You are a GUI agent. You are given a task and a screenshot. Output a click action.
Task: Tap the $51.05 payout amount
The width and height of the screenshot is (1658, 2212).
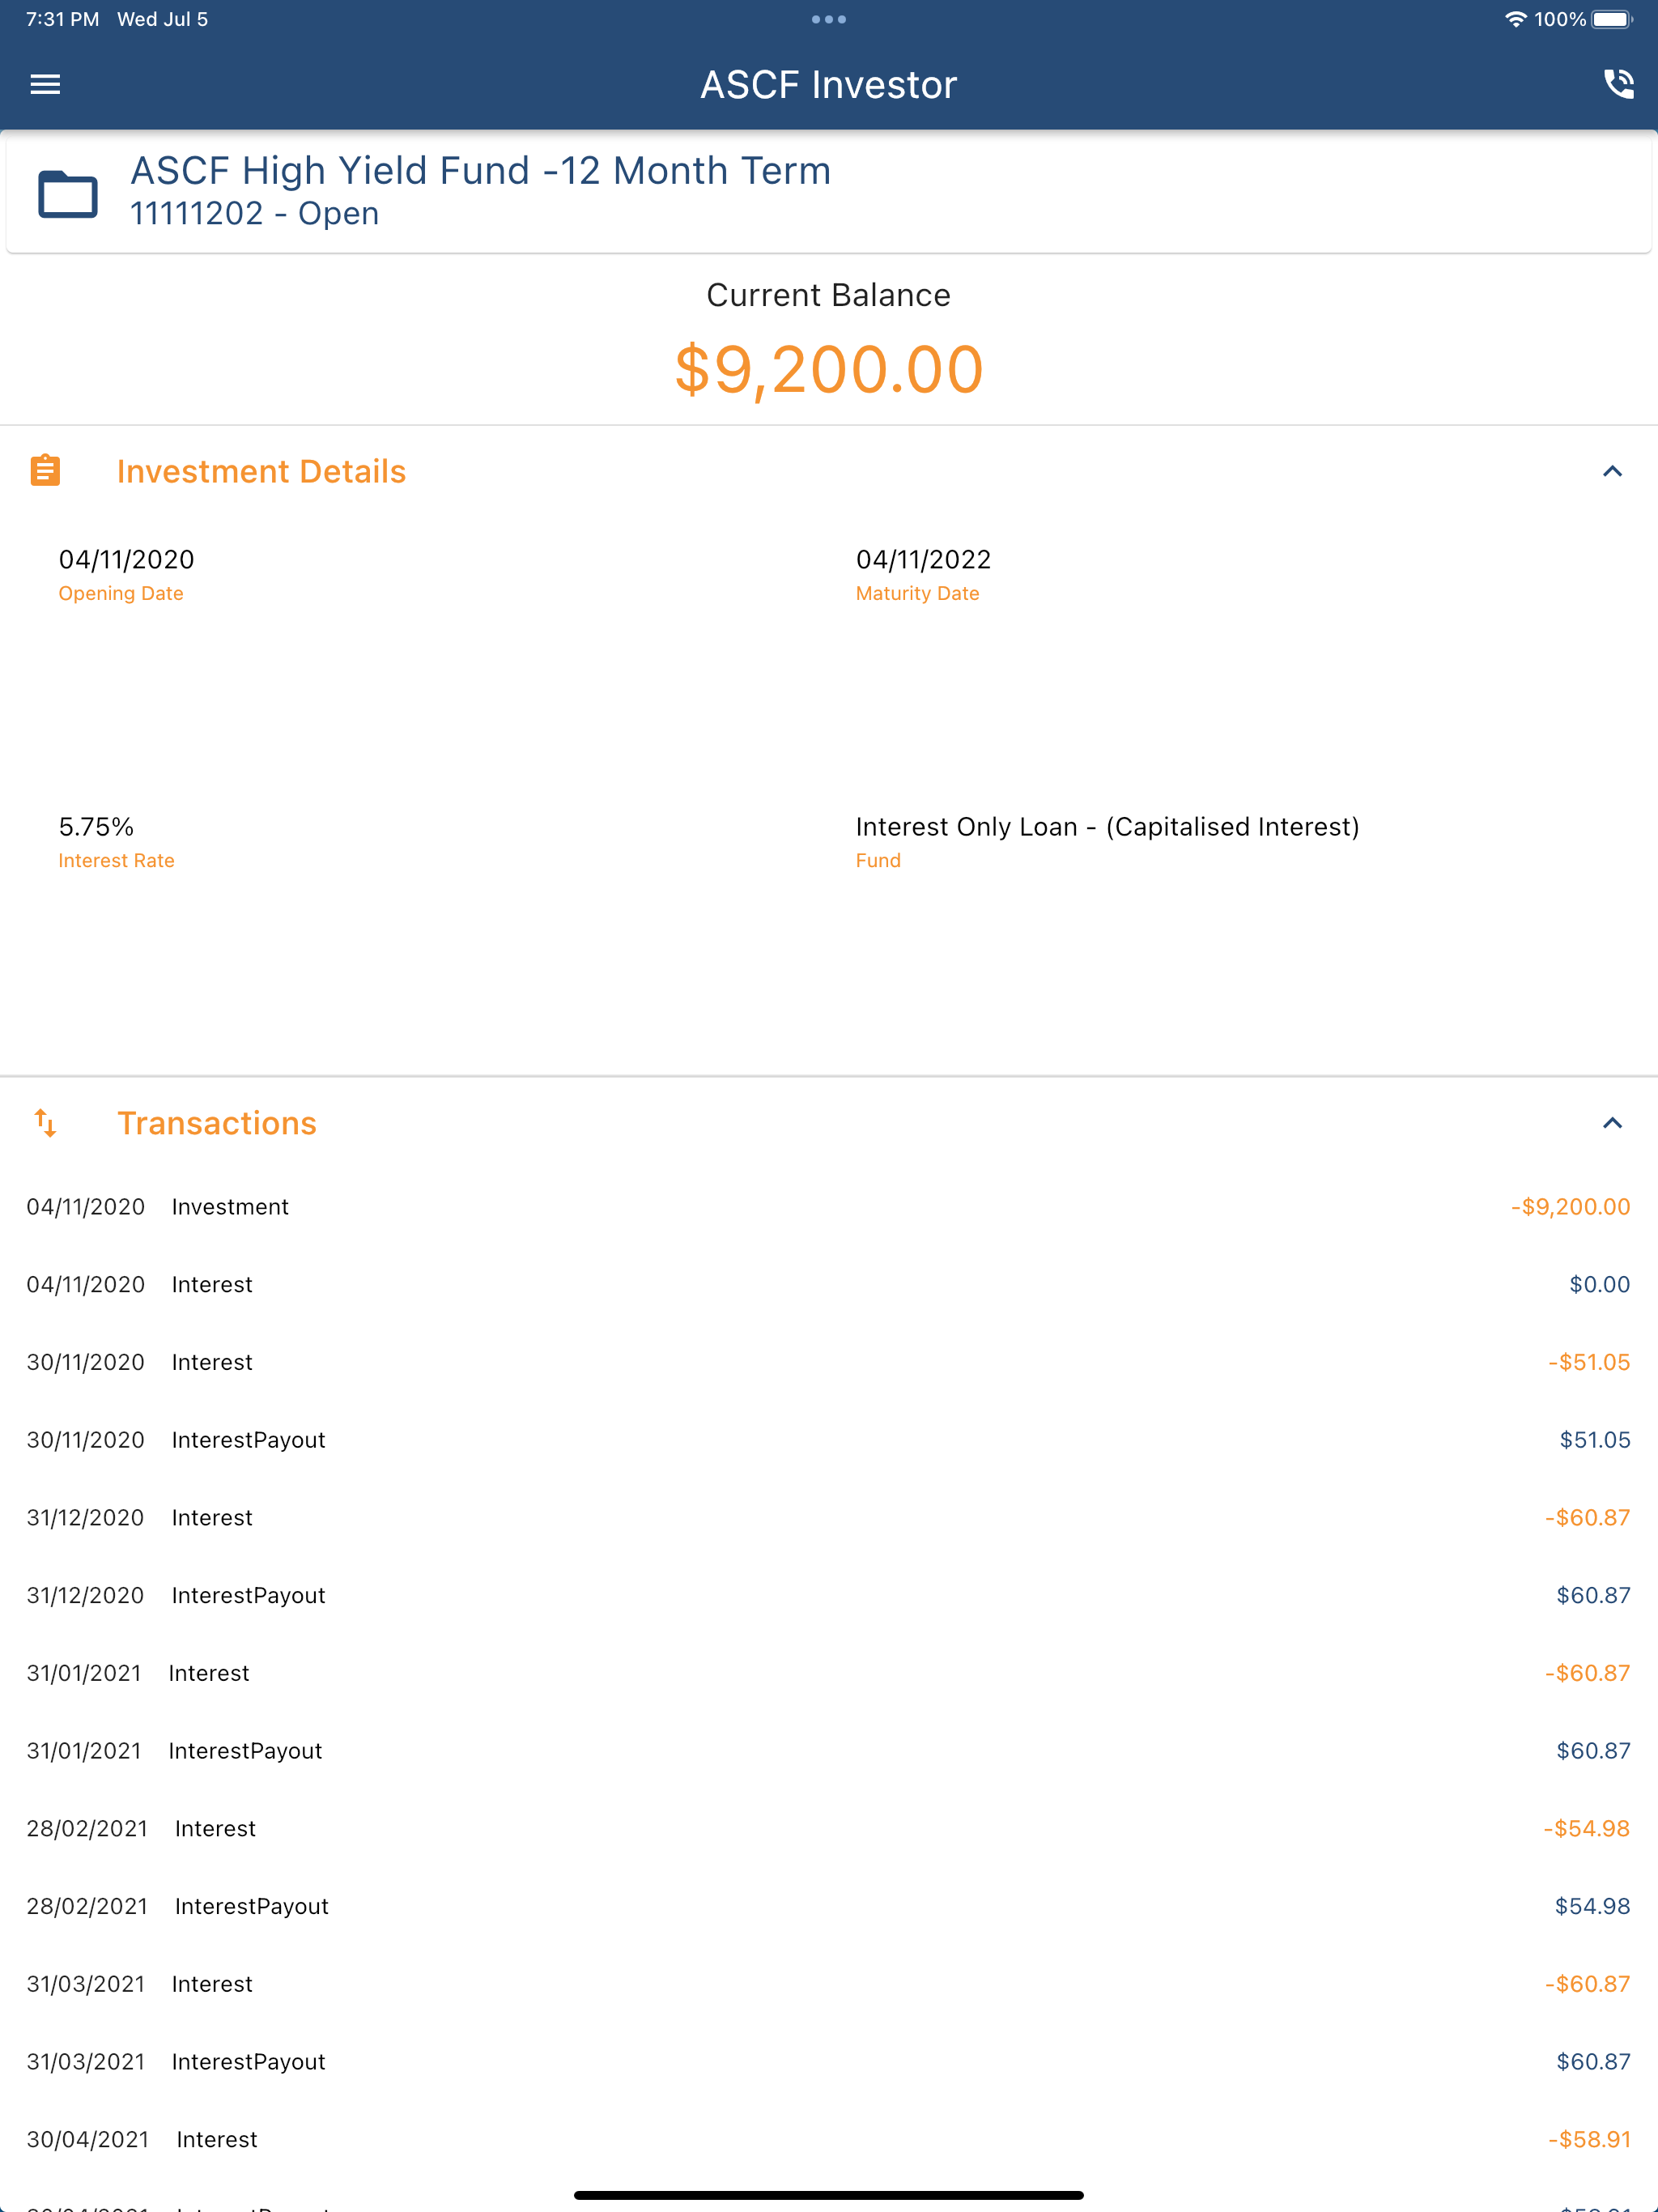click(1595, 1440)
